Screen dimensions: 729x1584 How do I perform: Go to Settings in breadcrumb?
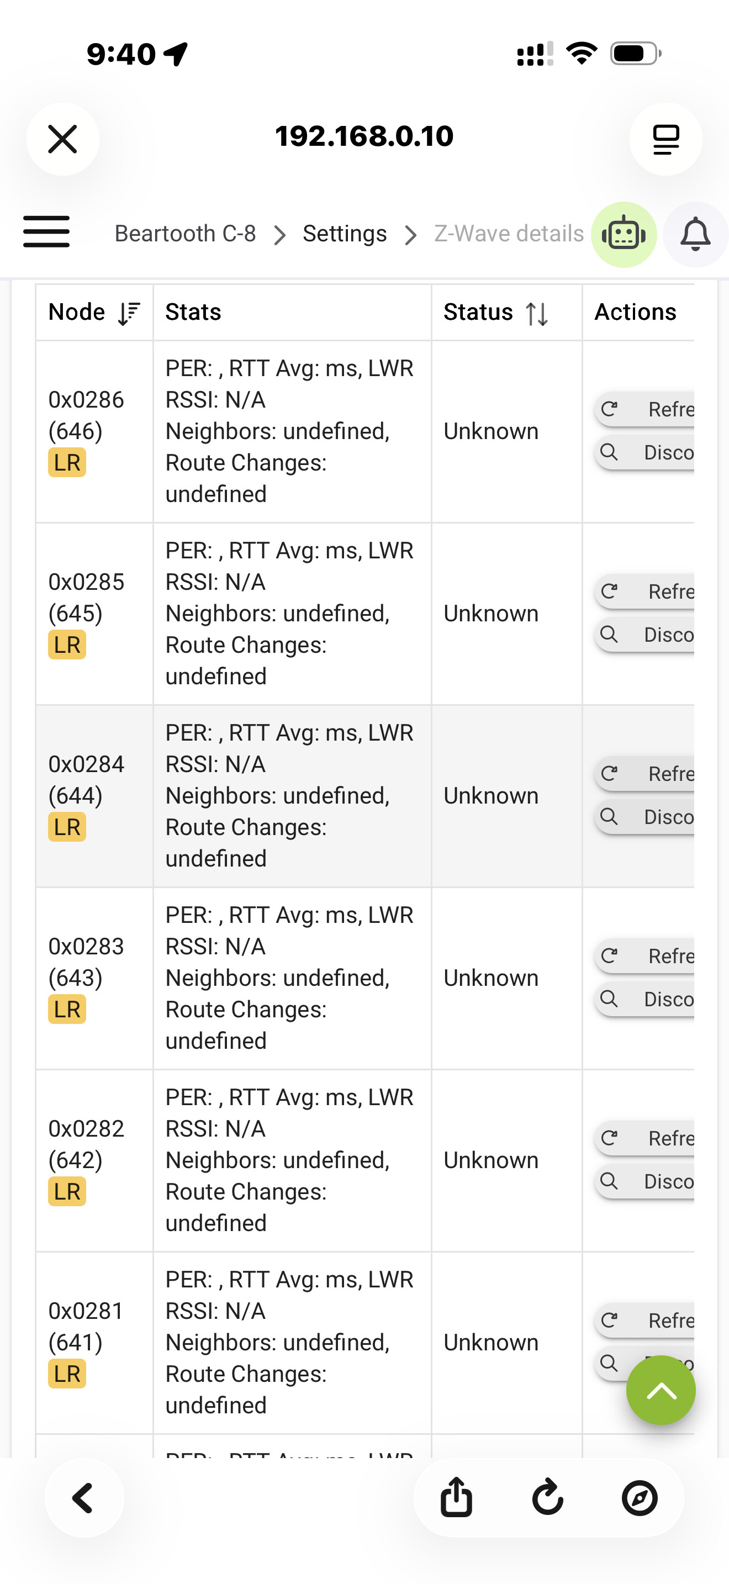344,234
